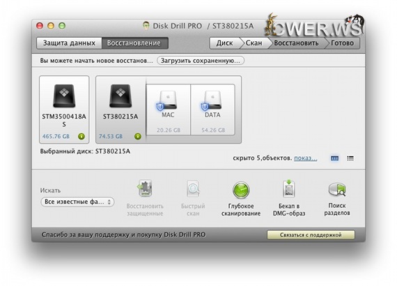Screen dimensions: 397x286
Task: Open the Восстановить step
Action: (x=296, y=43)
